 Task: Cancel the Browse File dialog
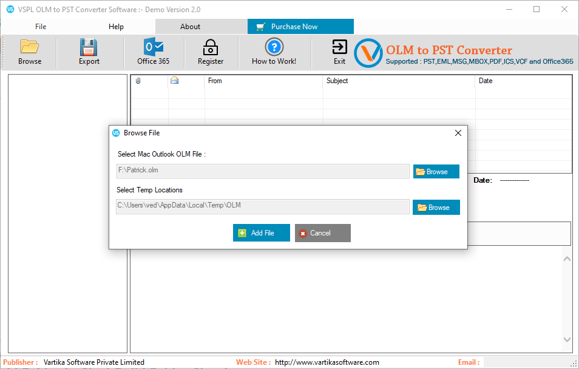click(x=323, y=233)
